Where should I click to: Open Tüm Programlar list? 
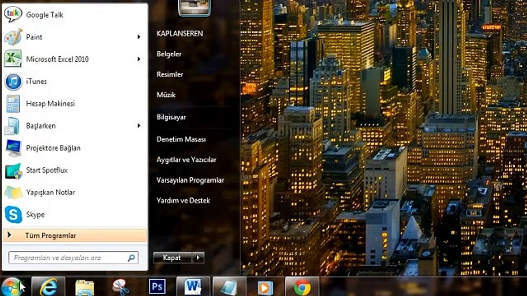coord(75,236)
